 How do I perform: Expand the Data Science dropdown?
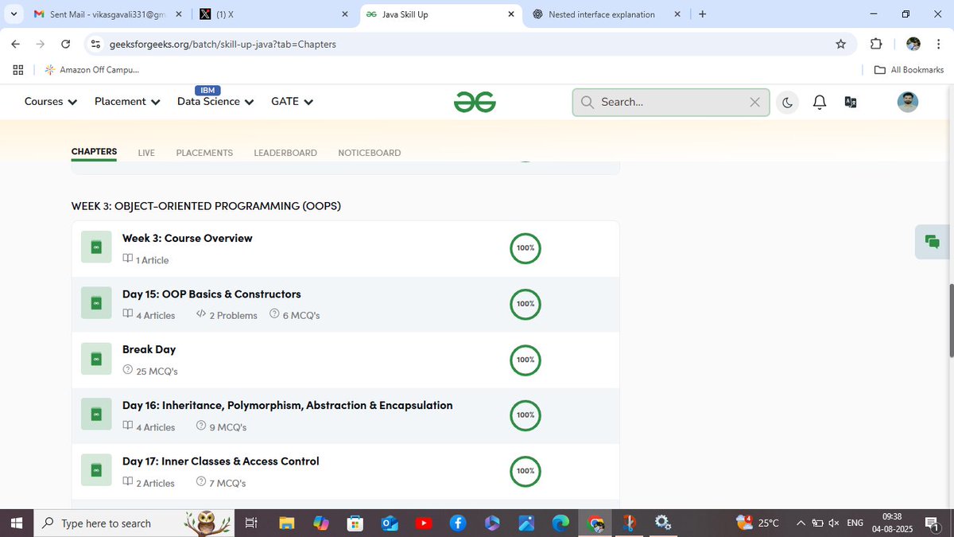tap(215, 102)
